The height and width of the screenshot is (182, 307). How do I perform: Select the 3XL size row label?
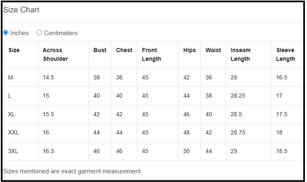13,151
